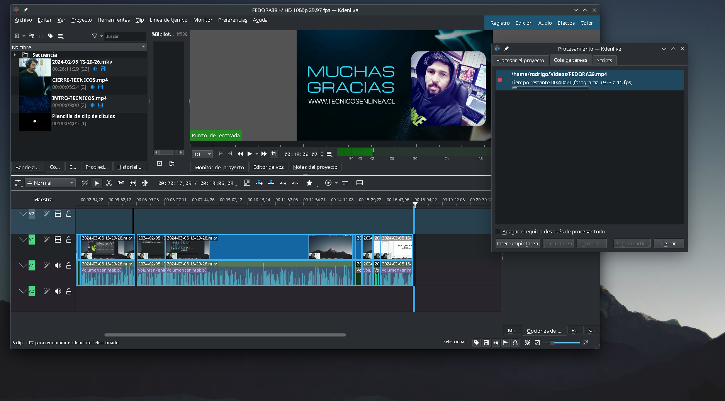Open bin filter funnel
The height and width of the screenshot is (401, 725).
click(x=95, y=36)
